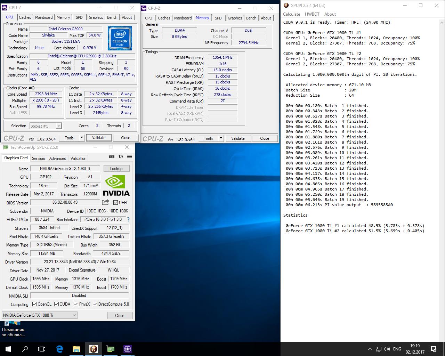Expand Tools arrow in CPU tab window
Image resolution: width=445 pixels, height=356 pixels.
82,138
